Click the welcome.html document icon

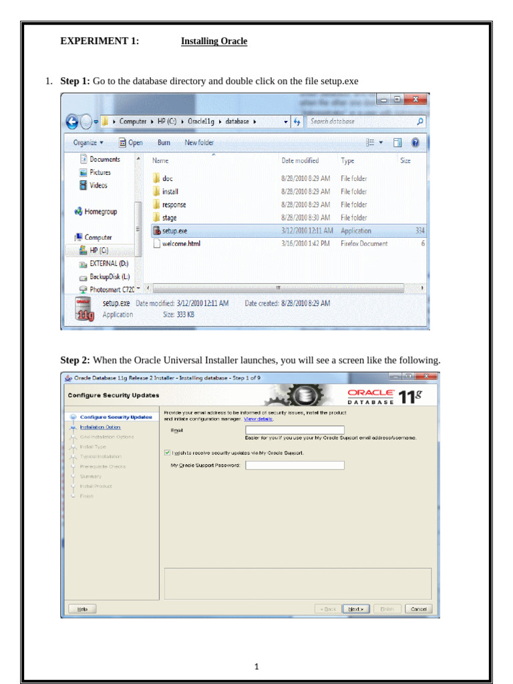click(x=156, y=243)
